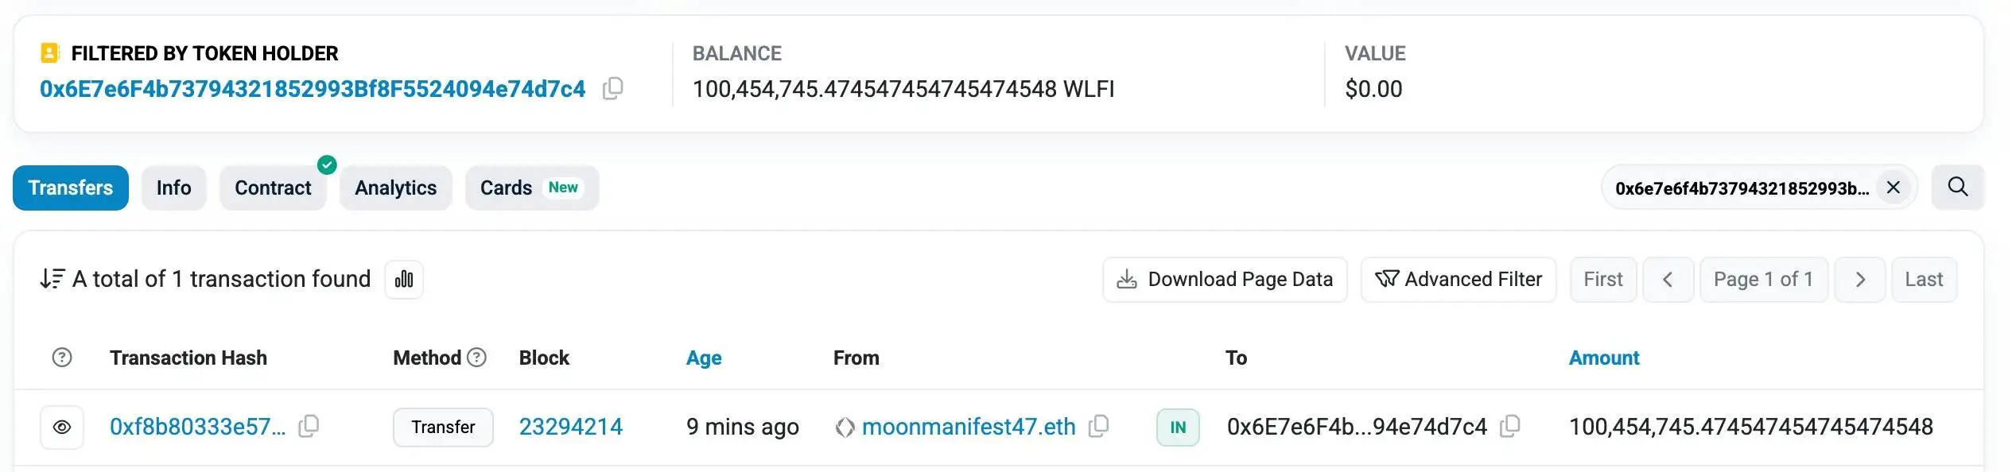
Task: Open block 23294214
Action: tap(572, 427)
